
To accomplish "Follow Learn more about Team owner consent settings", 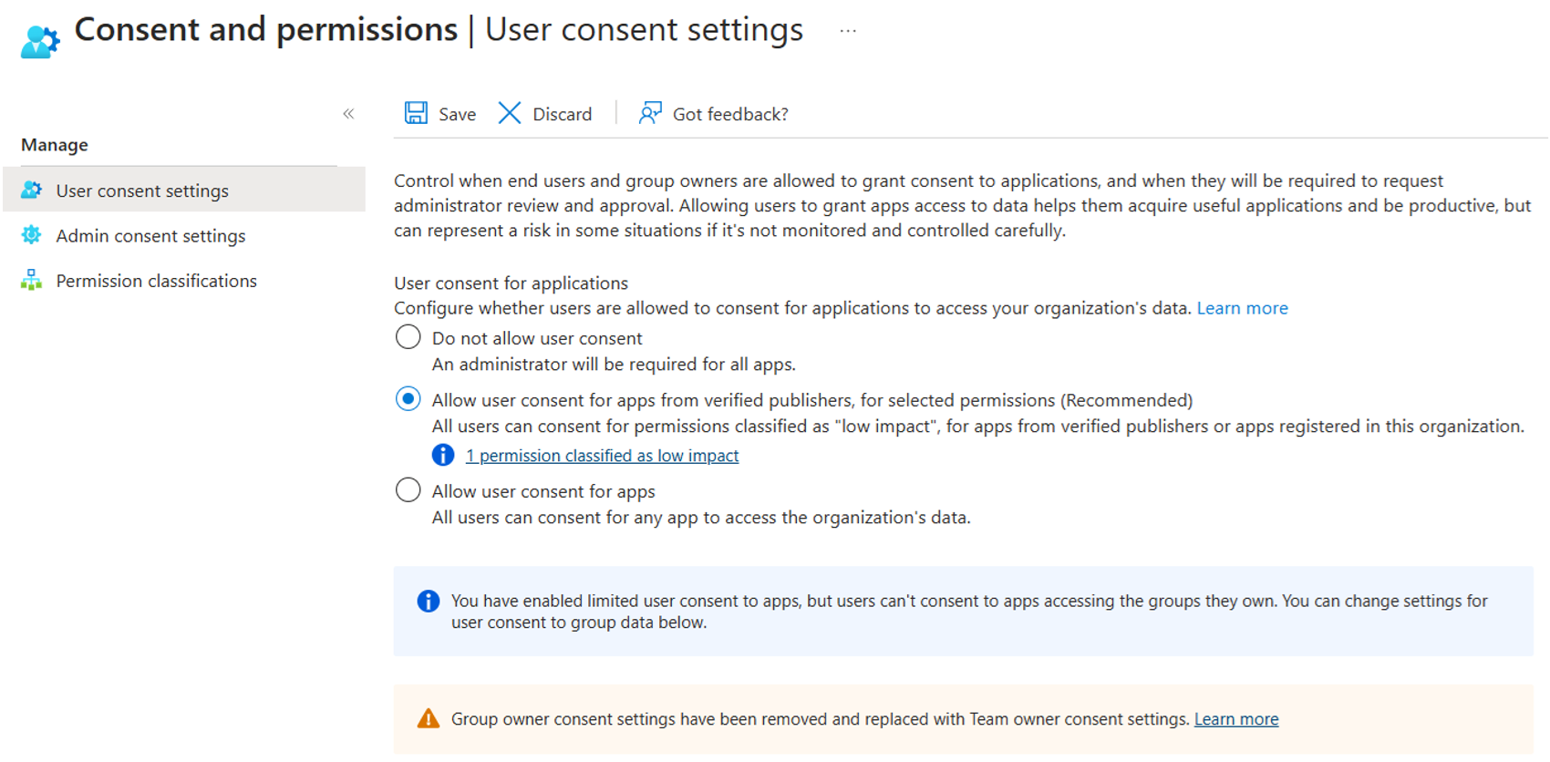I will pos(1235,719).
